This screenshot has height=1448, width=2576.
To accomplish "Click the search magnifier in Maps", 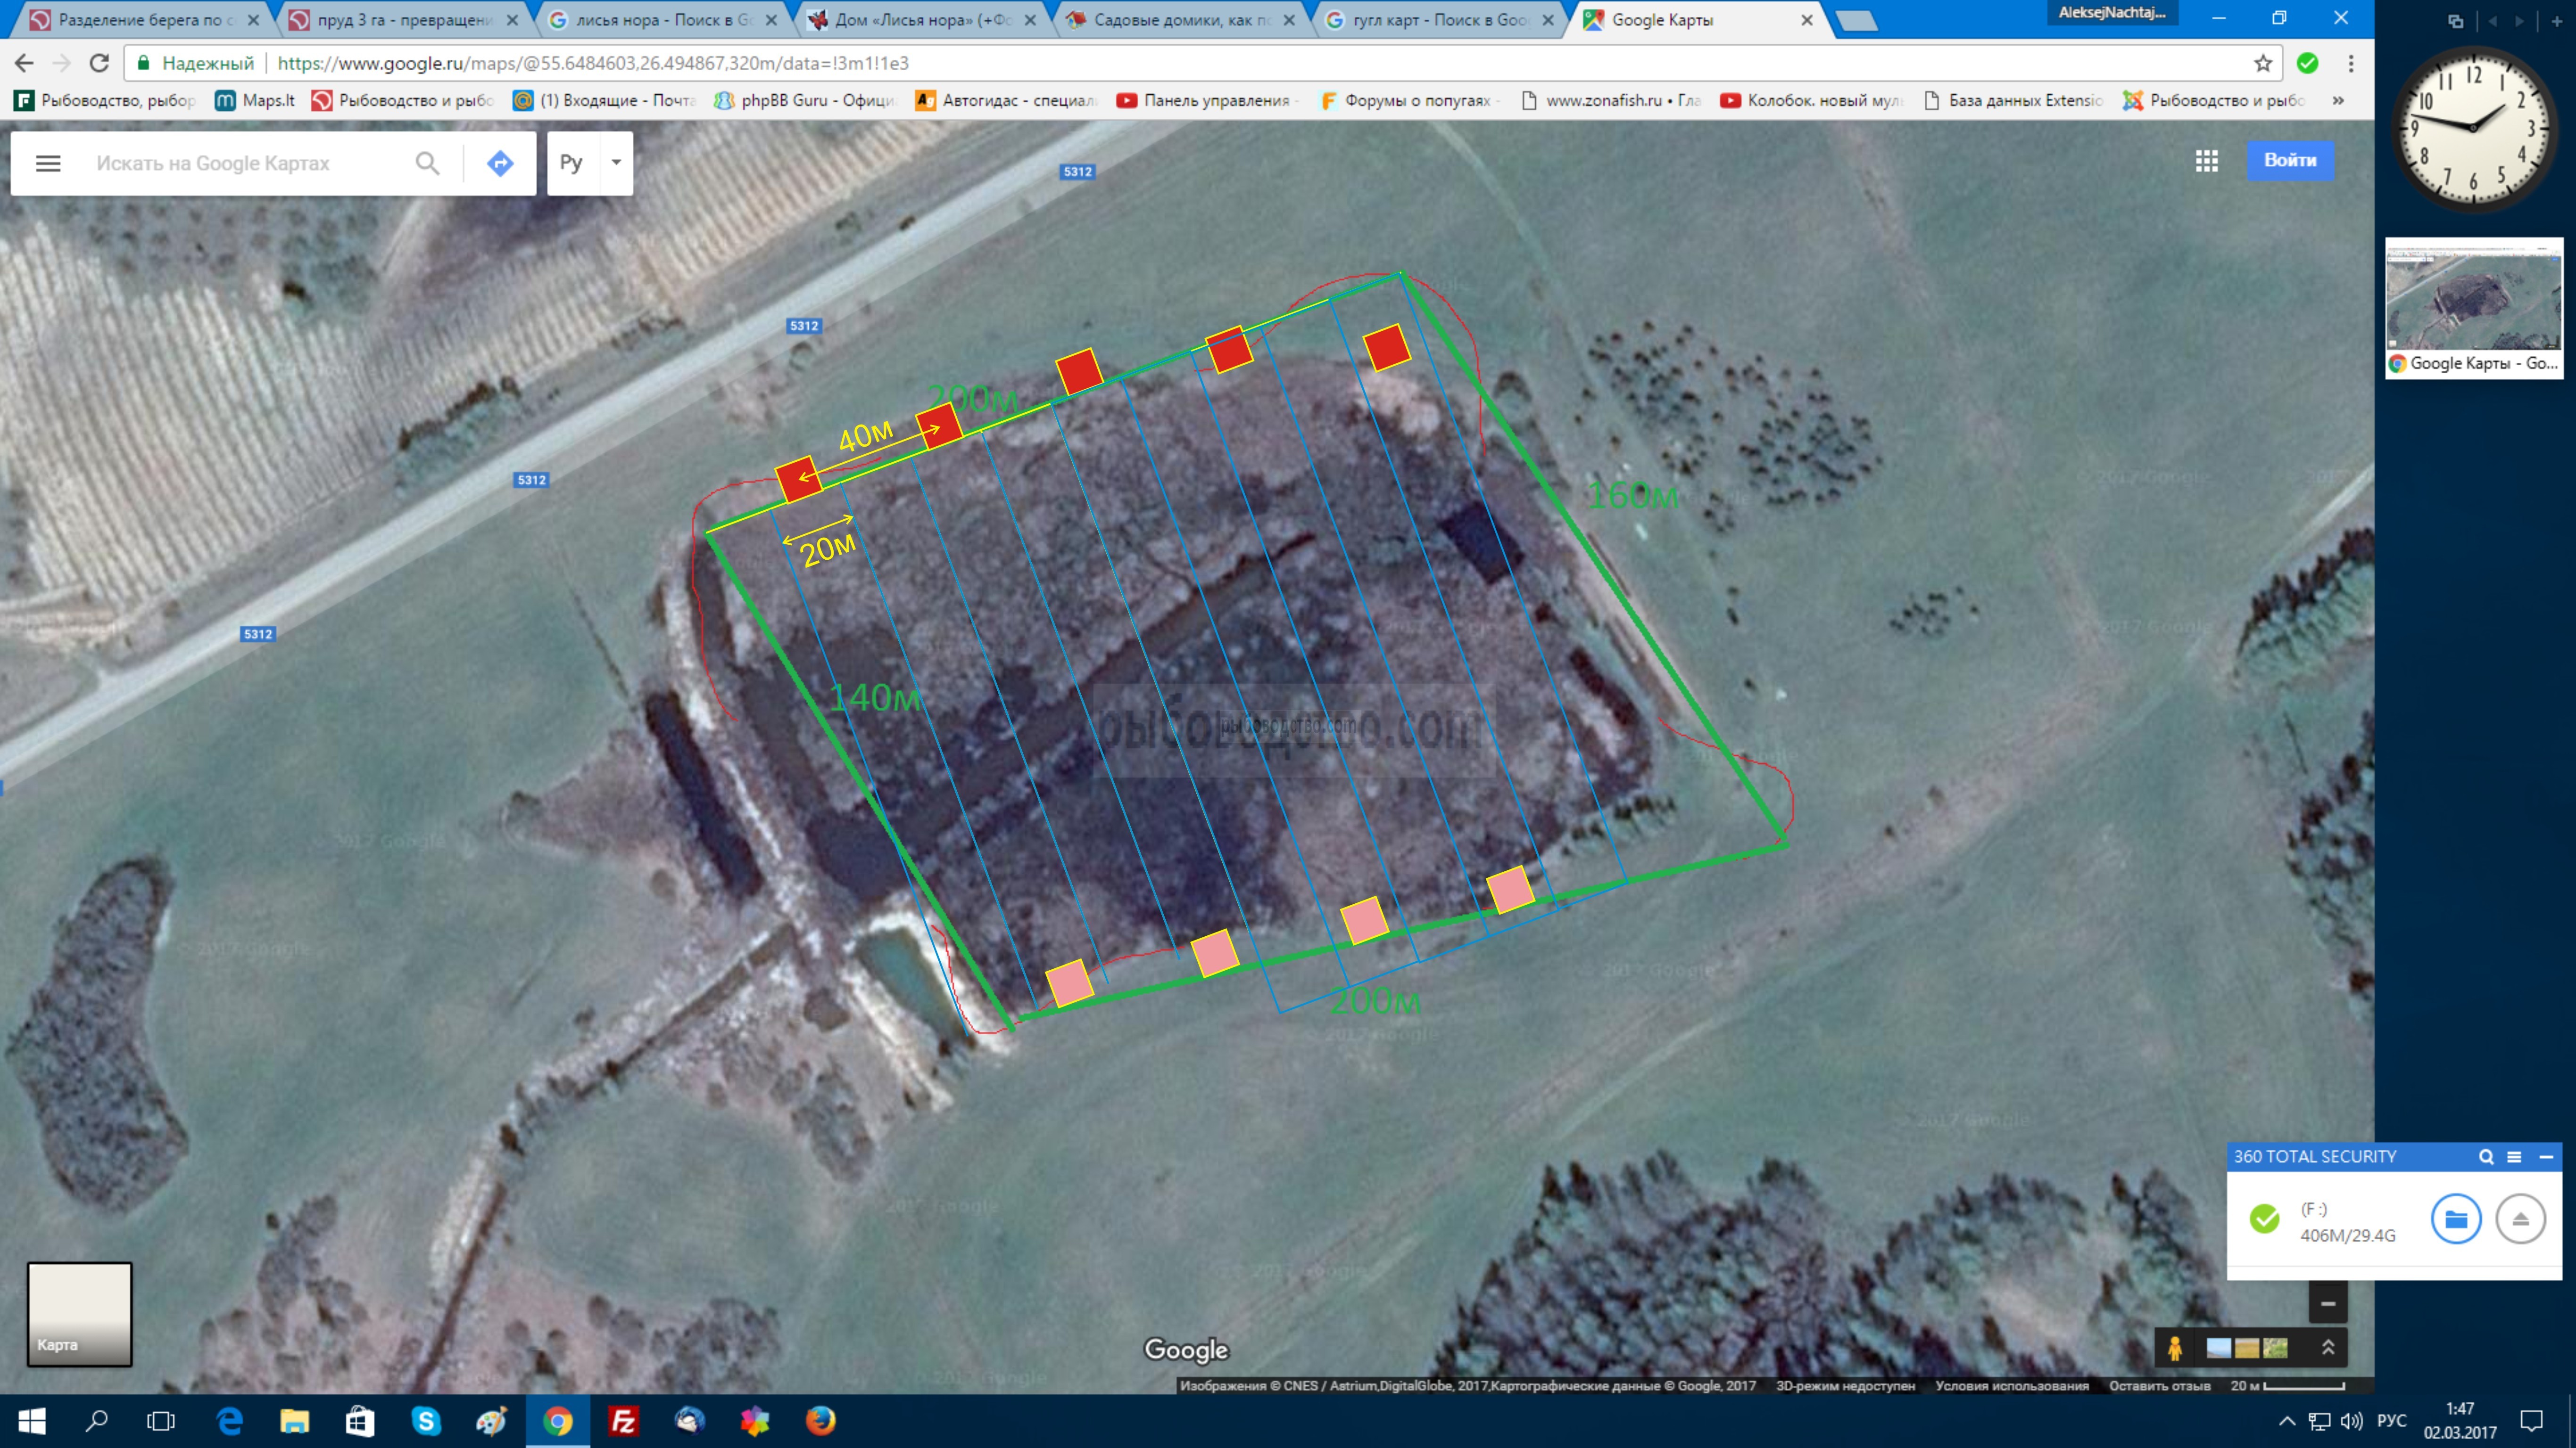I will point(427,163).
